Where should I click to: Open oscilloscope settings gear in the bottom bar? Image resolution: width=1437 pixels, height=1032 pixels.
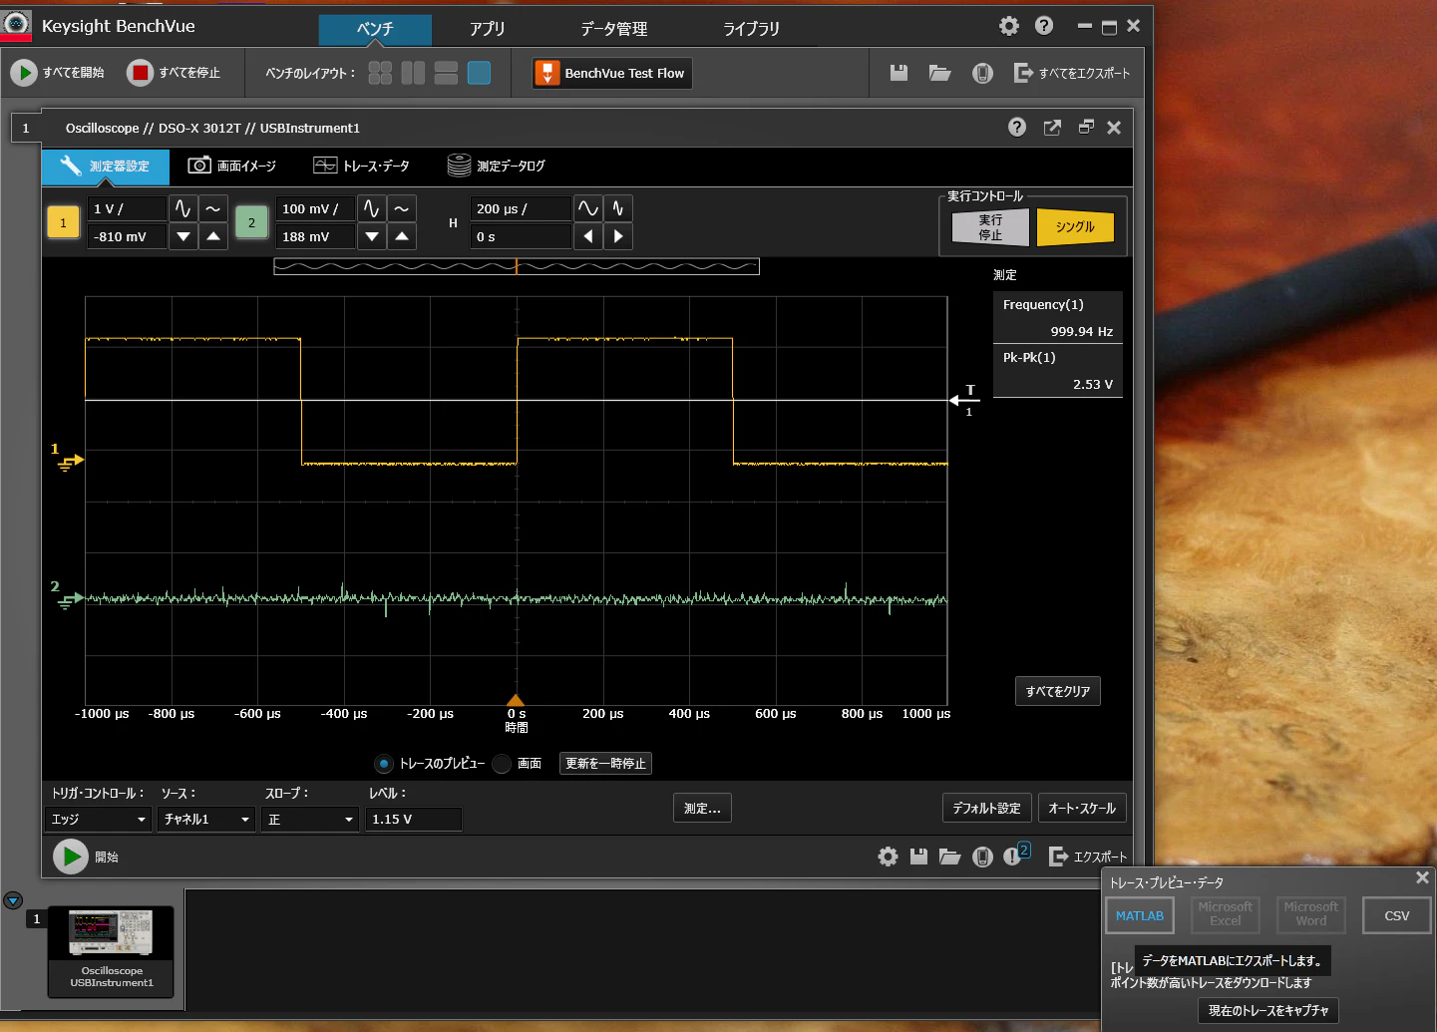click(x=888, y=857)
